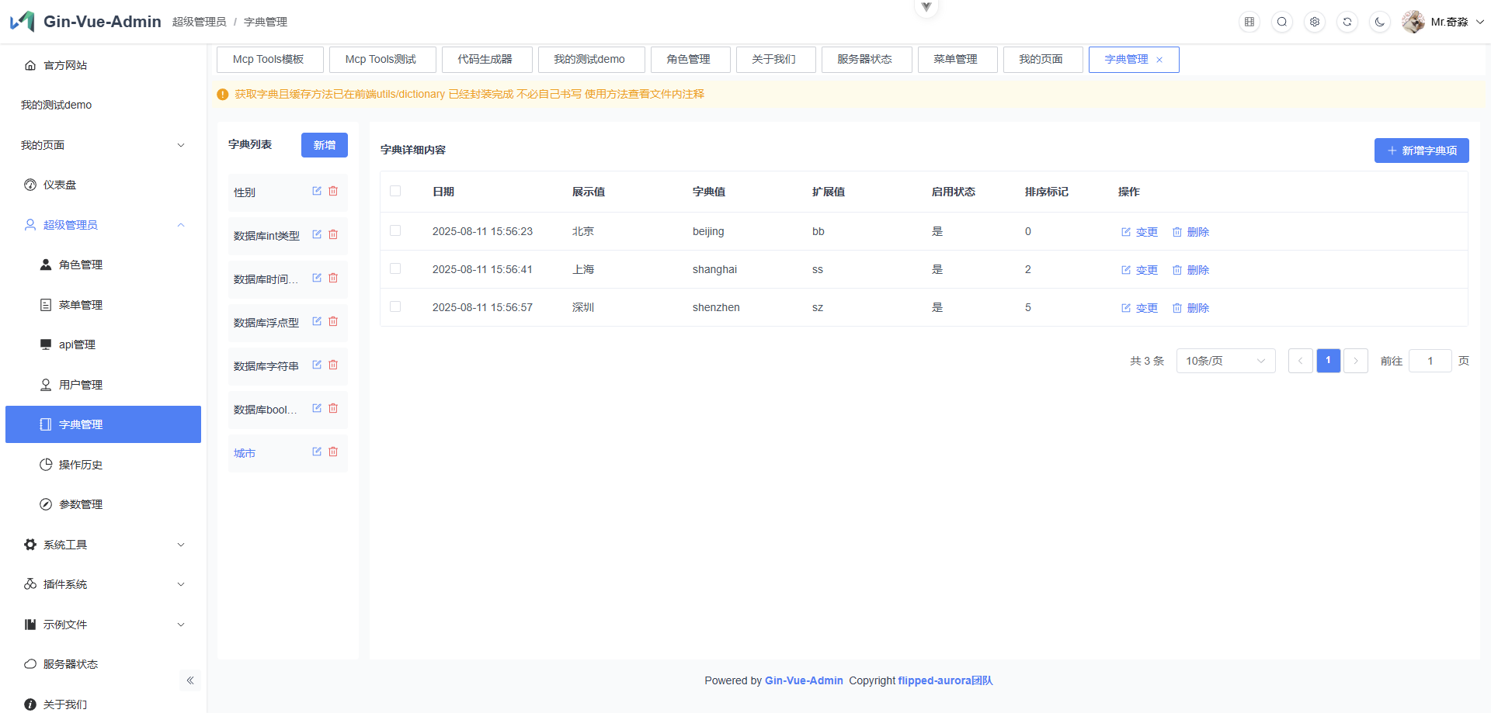Viewport: 1491px width, 713px height.
Task: Edit the 数据库int类型 dictionary
Action: [x=317, y=234]
